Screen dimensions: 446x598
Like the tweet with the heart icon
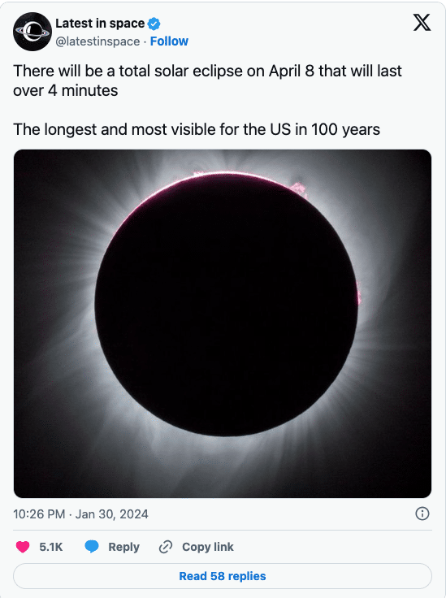coord(23,547)
